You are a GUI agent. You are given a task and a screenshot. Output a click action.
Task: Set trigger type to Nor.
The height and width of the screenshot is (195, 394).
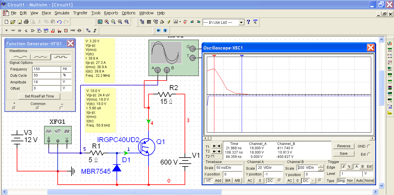tap(350, 181)
